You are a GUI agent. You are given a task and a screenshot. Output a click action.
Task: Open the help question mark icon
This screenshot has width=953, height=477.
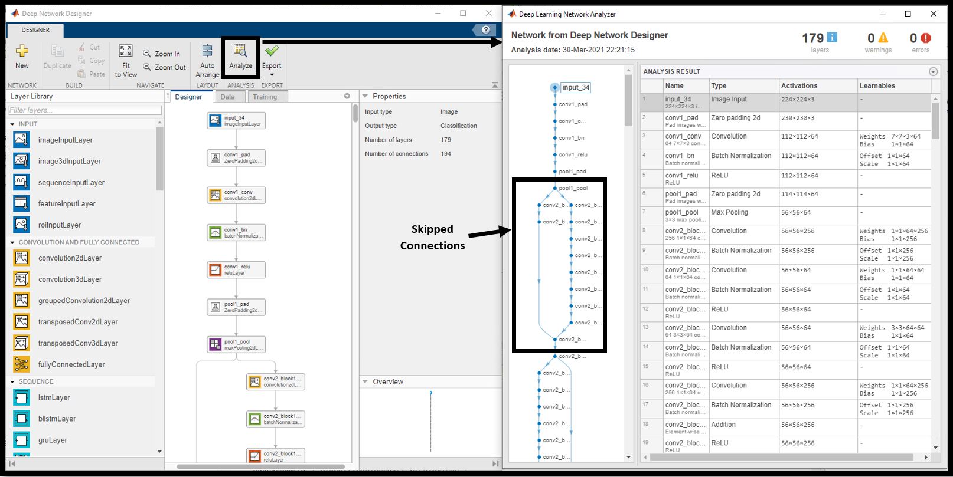(x=485, y=30)
